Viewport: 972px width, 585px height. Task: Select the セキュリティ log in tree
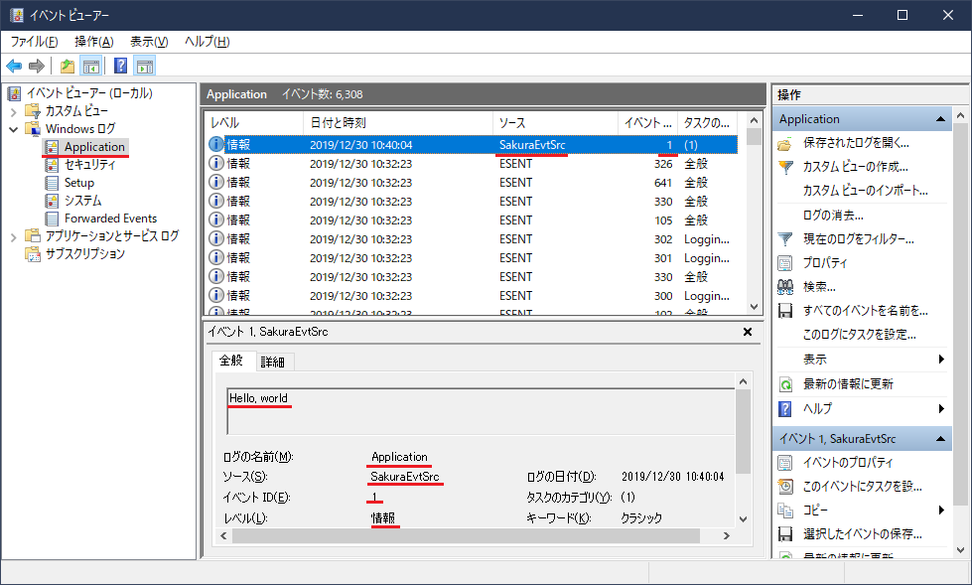coord(89,165)
